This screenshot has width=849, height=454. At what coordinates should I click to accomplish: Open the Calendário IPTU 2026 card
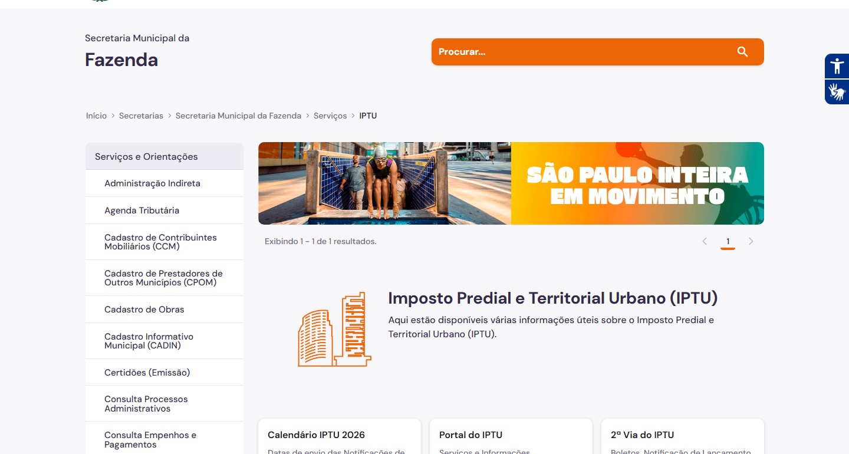[340, 436]
